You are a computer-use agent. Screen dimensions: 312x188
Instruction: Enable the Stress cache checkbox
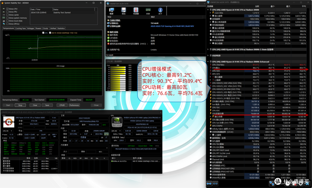click(7, 15)
